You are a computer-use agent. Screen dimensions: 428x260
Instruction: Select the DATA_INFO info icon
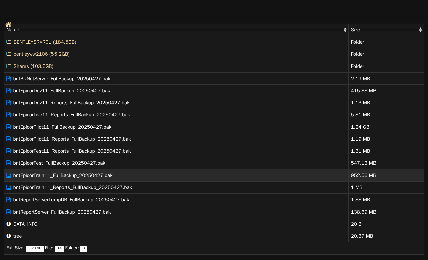click(x=9, y=224)
